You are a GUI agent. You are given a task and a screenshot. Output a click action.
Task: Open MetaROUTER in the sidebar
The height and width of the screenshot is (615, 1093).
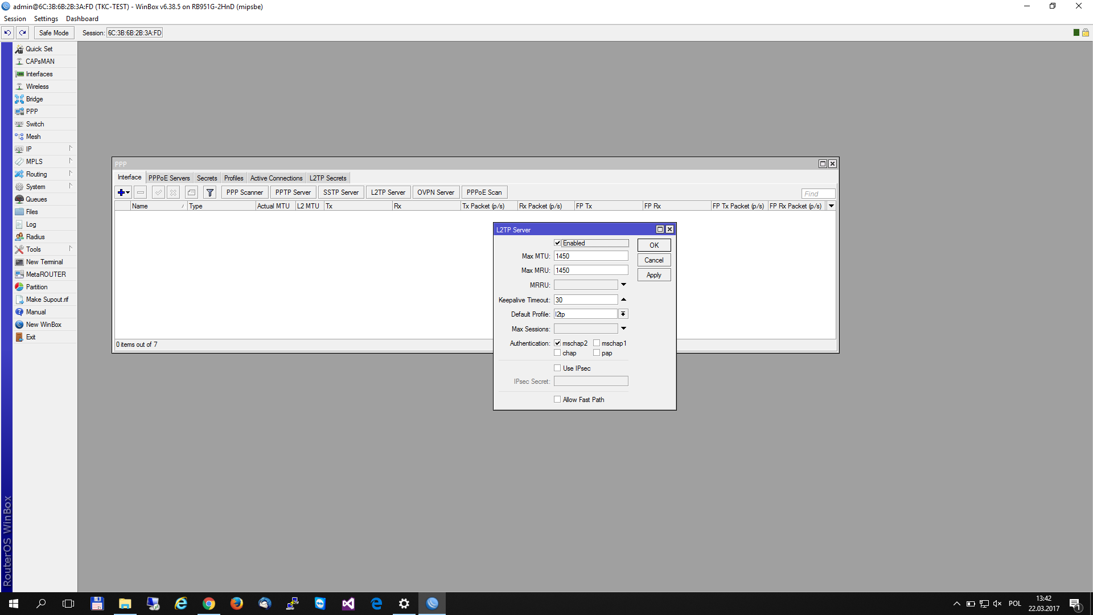(x=46, y=274)
